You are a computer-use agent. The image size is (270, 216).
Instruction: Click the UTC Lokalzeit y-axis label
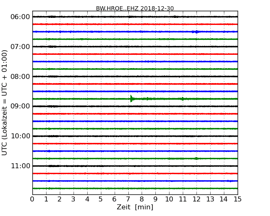click(x=4, y=103)
